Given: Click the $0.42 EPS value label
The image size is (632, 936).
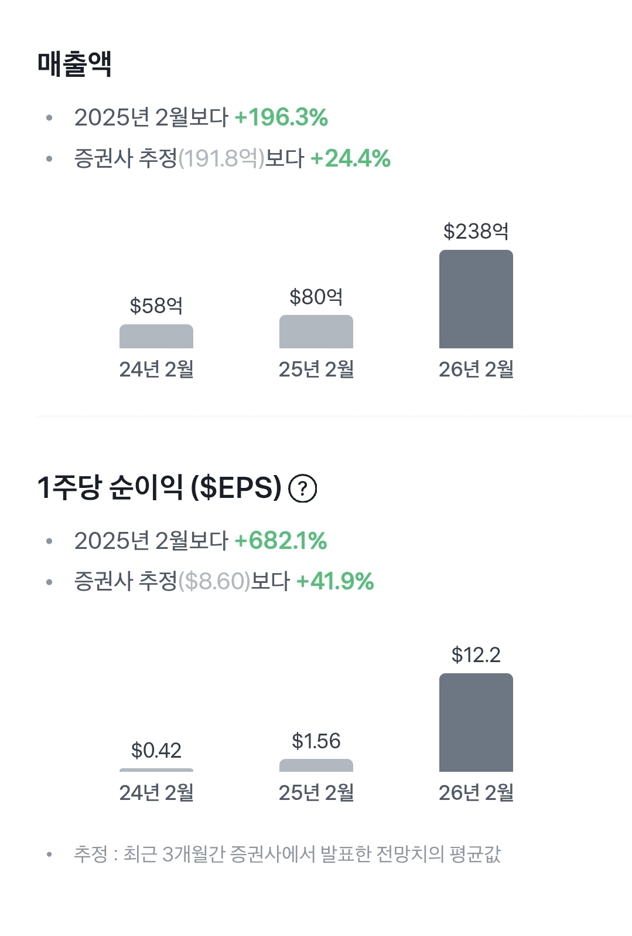Looking at the screenshot, I should click(156, 751).
